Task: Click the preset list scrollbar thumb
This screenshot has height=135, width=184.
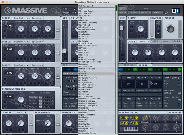Action: coord(116,8)
